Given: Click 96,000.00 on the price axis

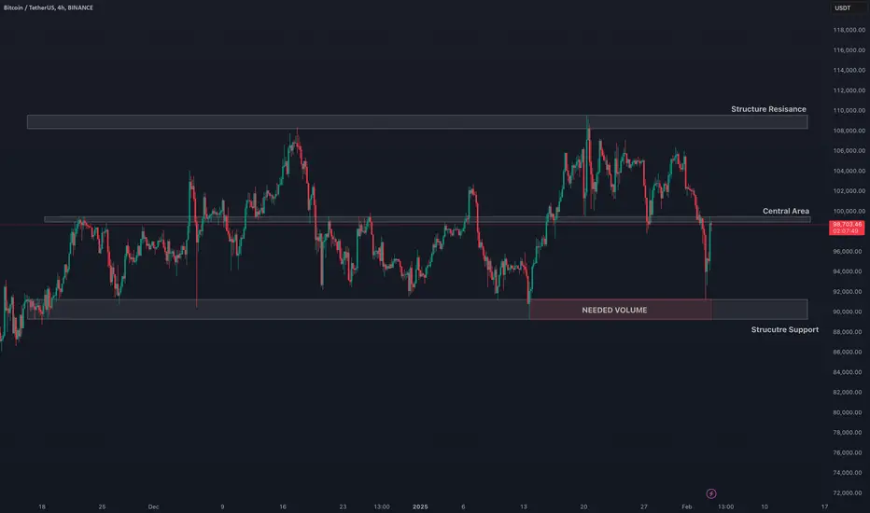Looking at the screenshot, I should 849,251.
